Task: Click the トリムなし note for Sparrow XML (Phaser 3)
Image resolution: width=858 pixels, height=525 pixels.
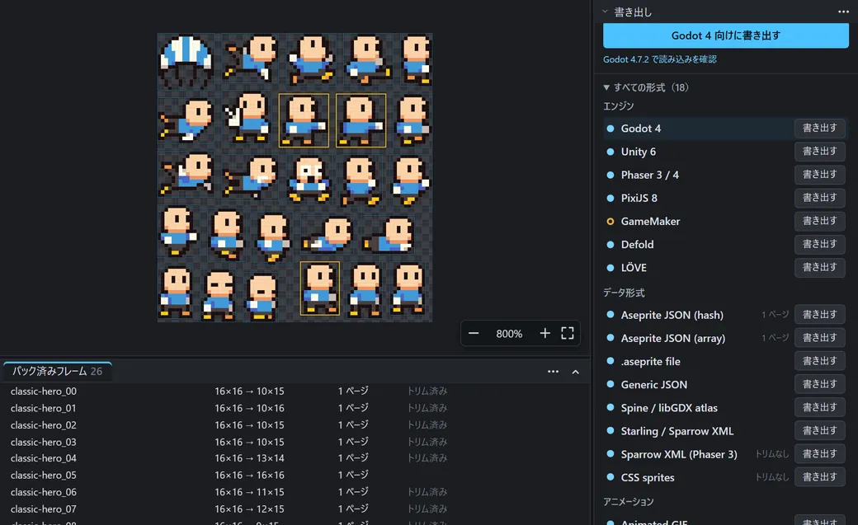Action: click(x=771, y=454)
